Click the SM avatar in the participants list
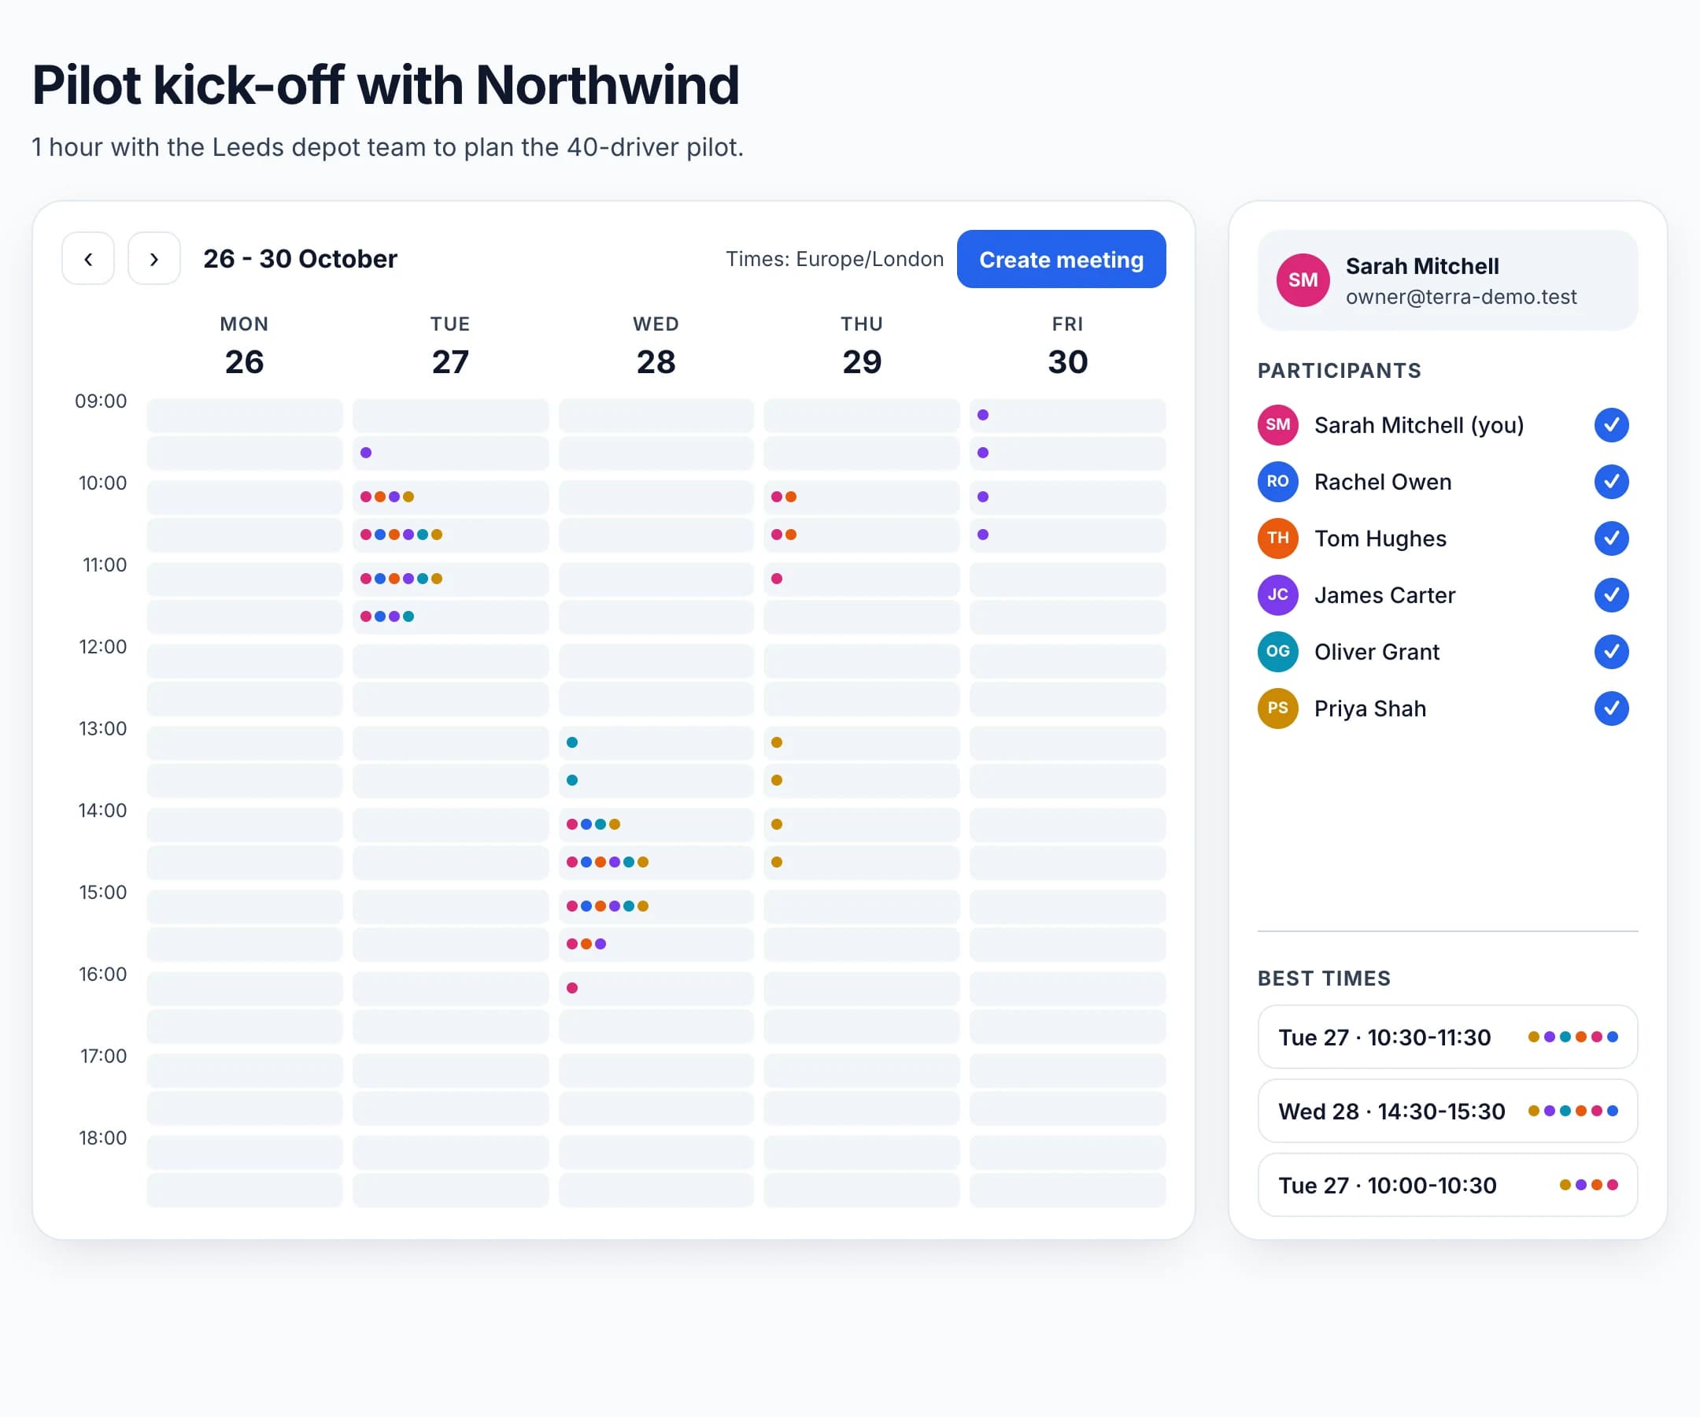1700x1417 pixels. [1277, 425]
